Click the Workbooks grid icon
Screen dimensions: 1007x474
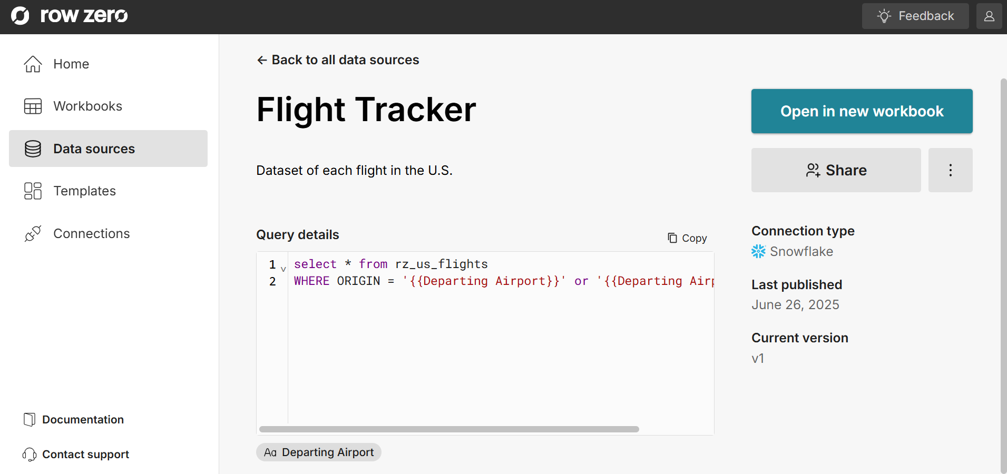point(33,106)
